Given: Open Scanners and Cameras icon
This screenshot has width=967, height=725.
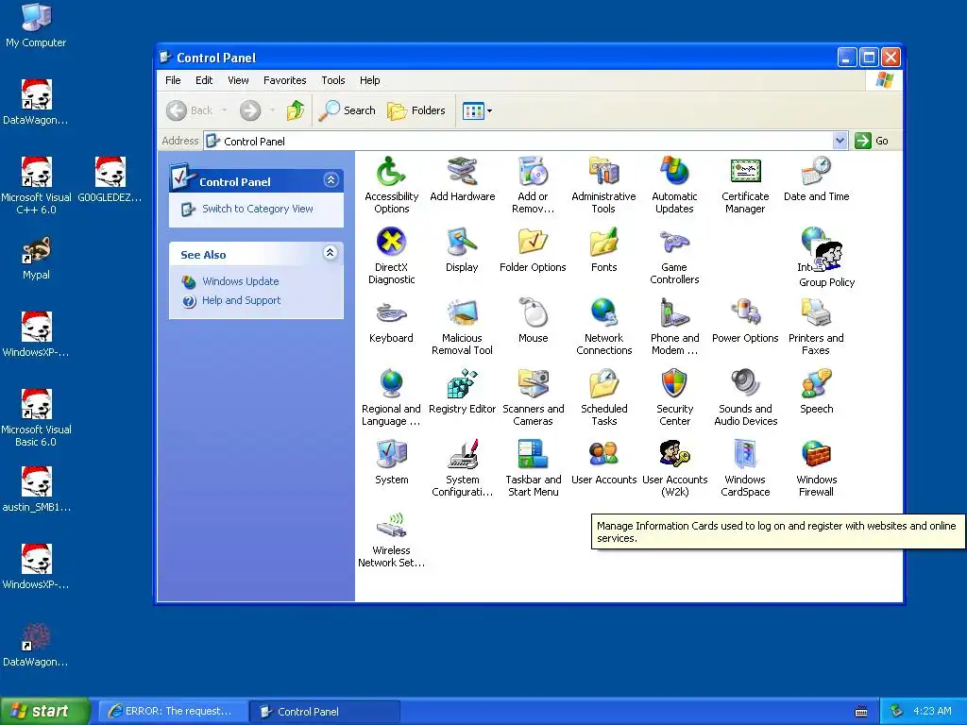Looking at the screenshot, I should 533,383.
